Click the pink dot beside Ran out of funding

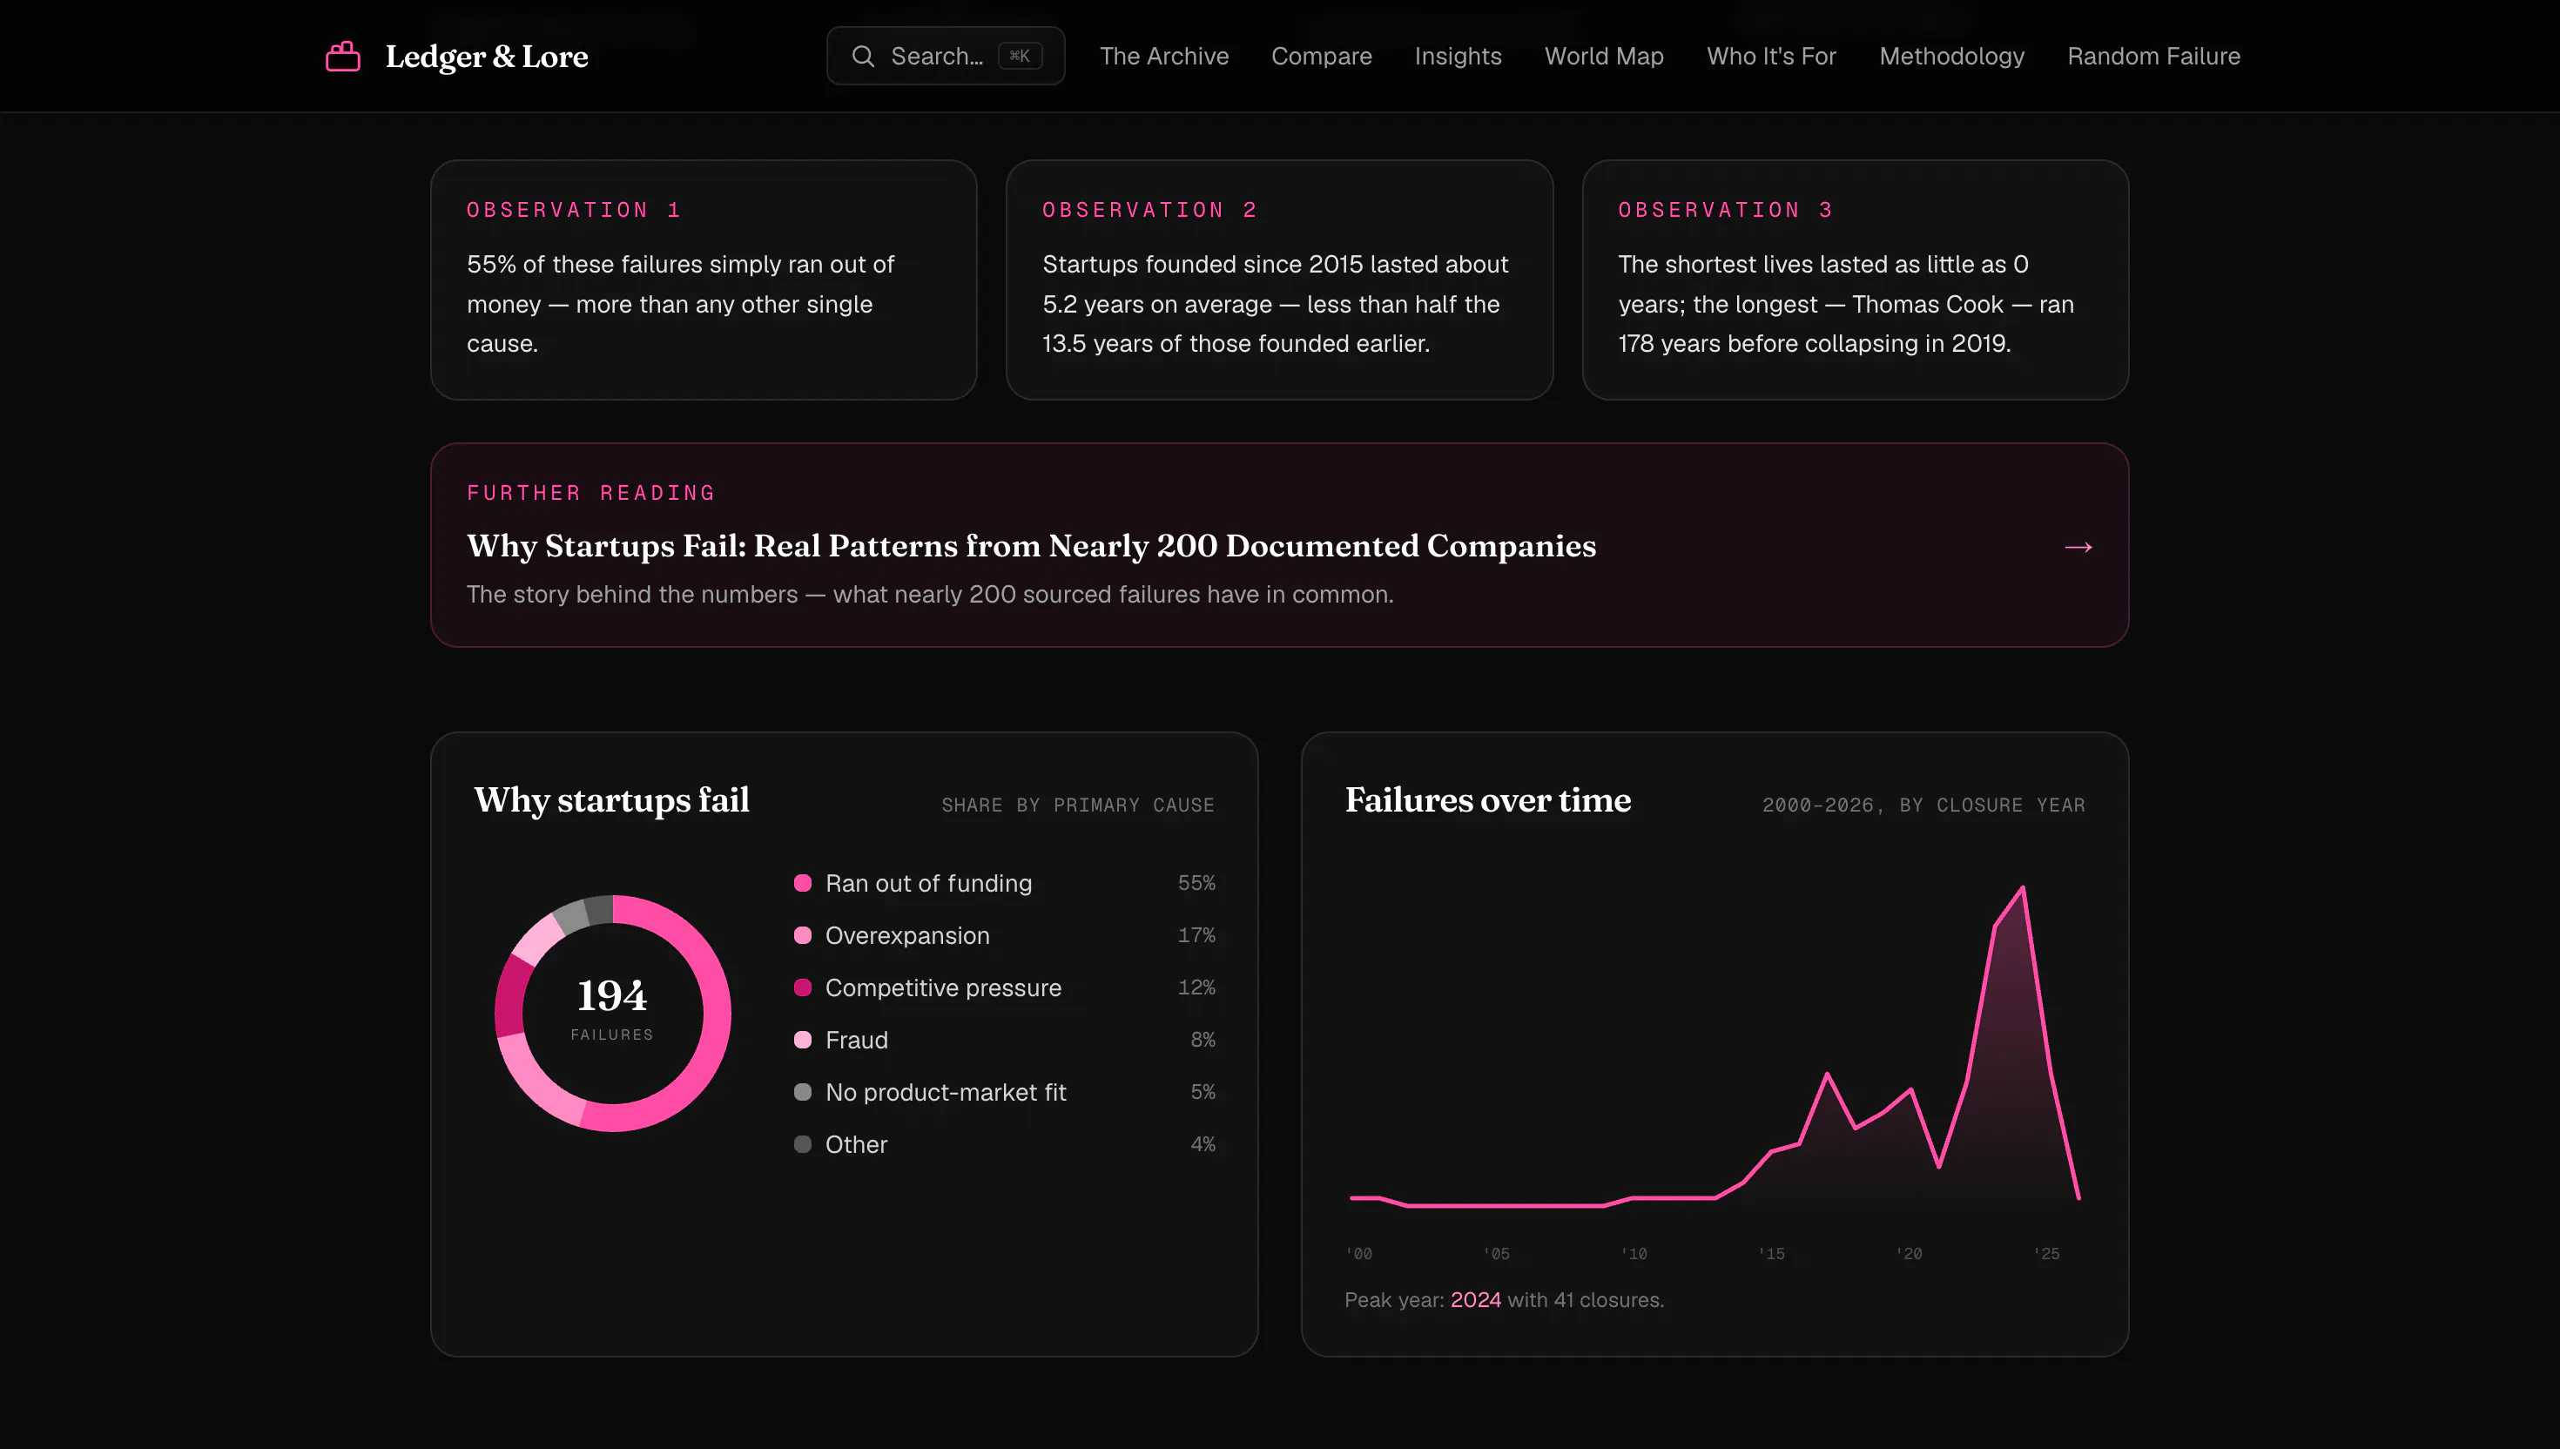pos(803,883)
